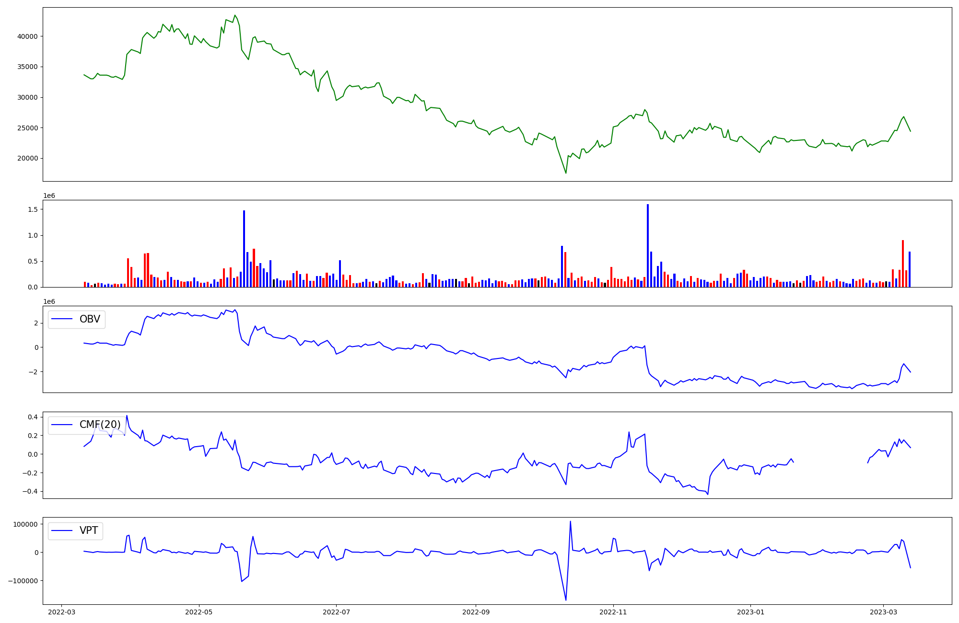
Task: Click the lowest point of the green price line
Action: (x=566, y=173)
